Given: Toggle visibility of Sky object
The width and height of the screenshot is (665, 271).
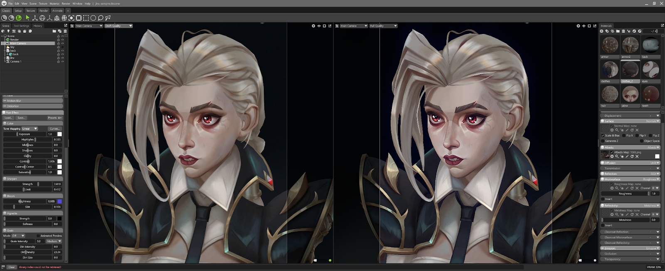Looking at the screenshot, I should point(62,47).
